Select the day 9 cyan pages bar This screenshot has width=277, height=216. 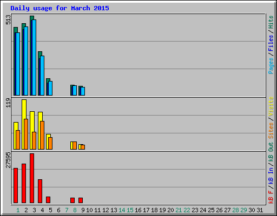[x=83, y=91]
